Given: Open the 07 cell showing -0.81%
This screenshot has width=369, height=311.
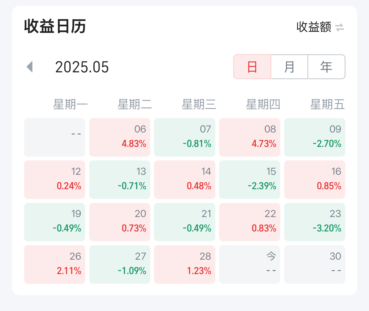Looking at the screenshot, I should pyautogui.click(x=185, y=137).
